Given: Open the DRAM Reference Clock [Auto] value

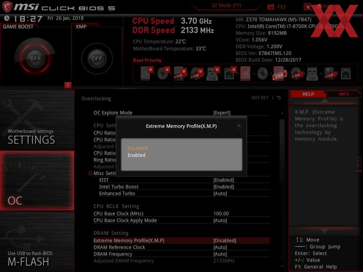Looking at the screenshot, I should click(x=220, y=247).
